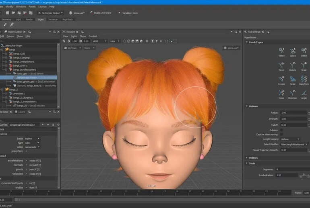Select the Rotate comb tool
Screen dimensions: 310x208
point(293,65)
